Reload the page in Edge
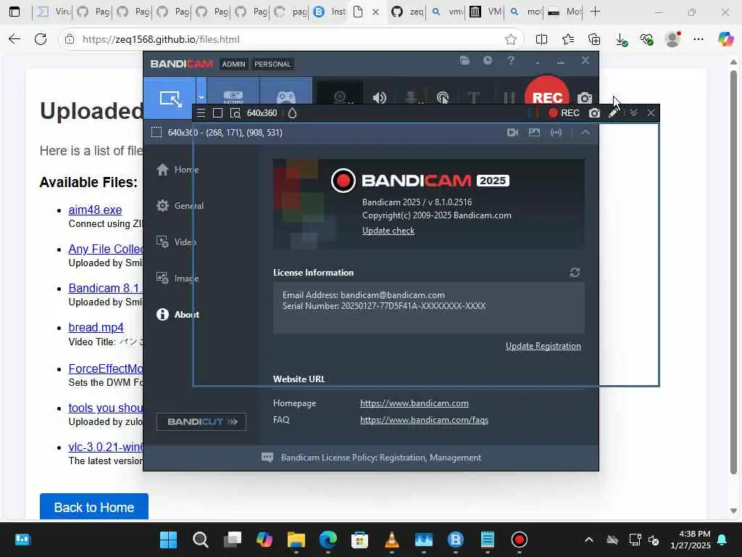Image resolution: width=742 pixels, height=557 pixels. coord(41,39)
